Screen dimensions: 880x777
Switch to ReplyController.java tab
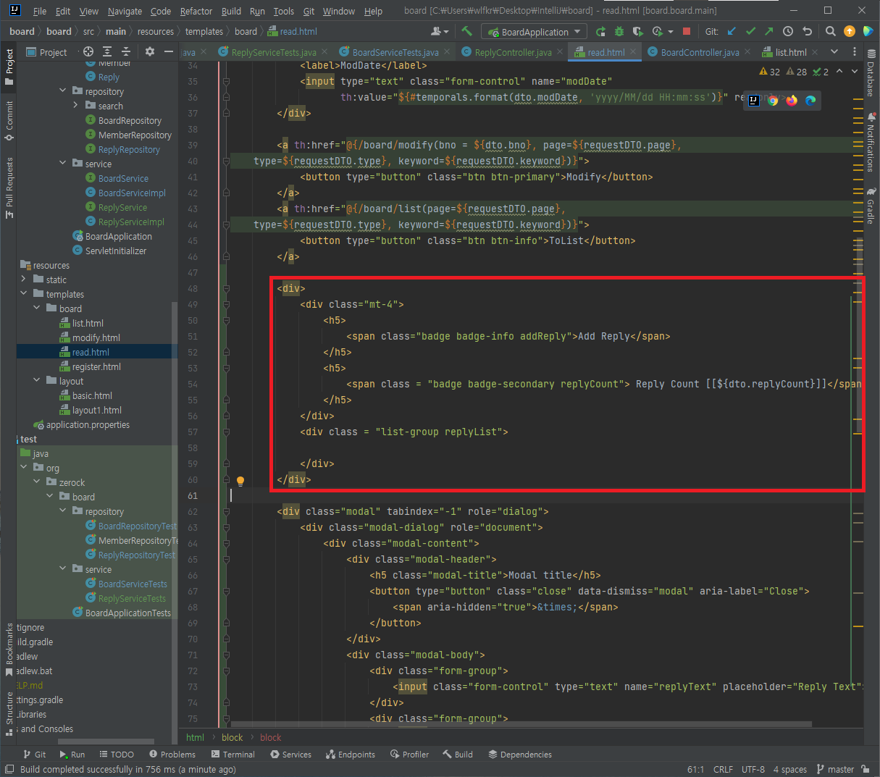pyautogui.click(x=513, y=52)
